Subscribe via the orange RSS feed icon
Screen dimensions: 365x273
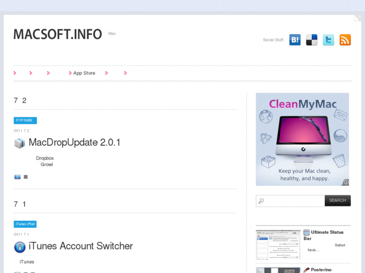point(345,40)
